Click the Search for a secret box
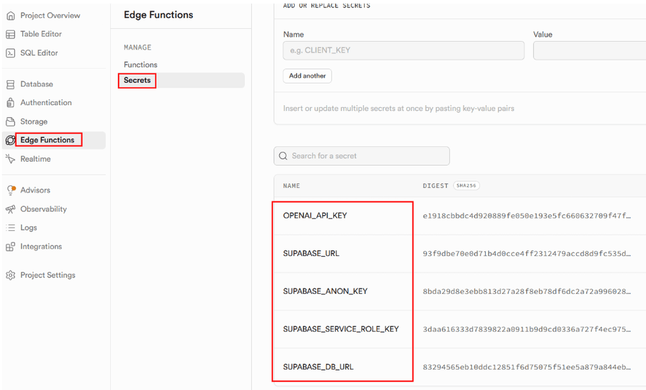Screen dimensions: 646x390 [x=362, y=156]
